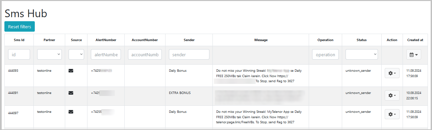Click the Action column header
The height and width of the screenshot is (130, 432).
click(x=392, y=40)
